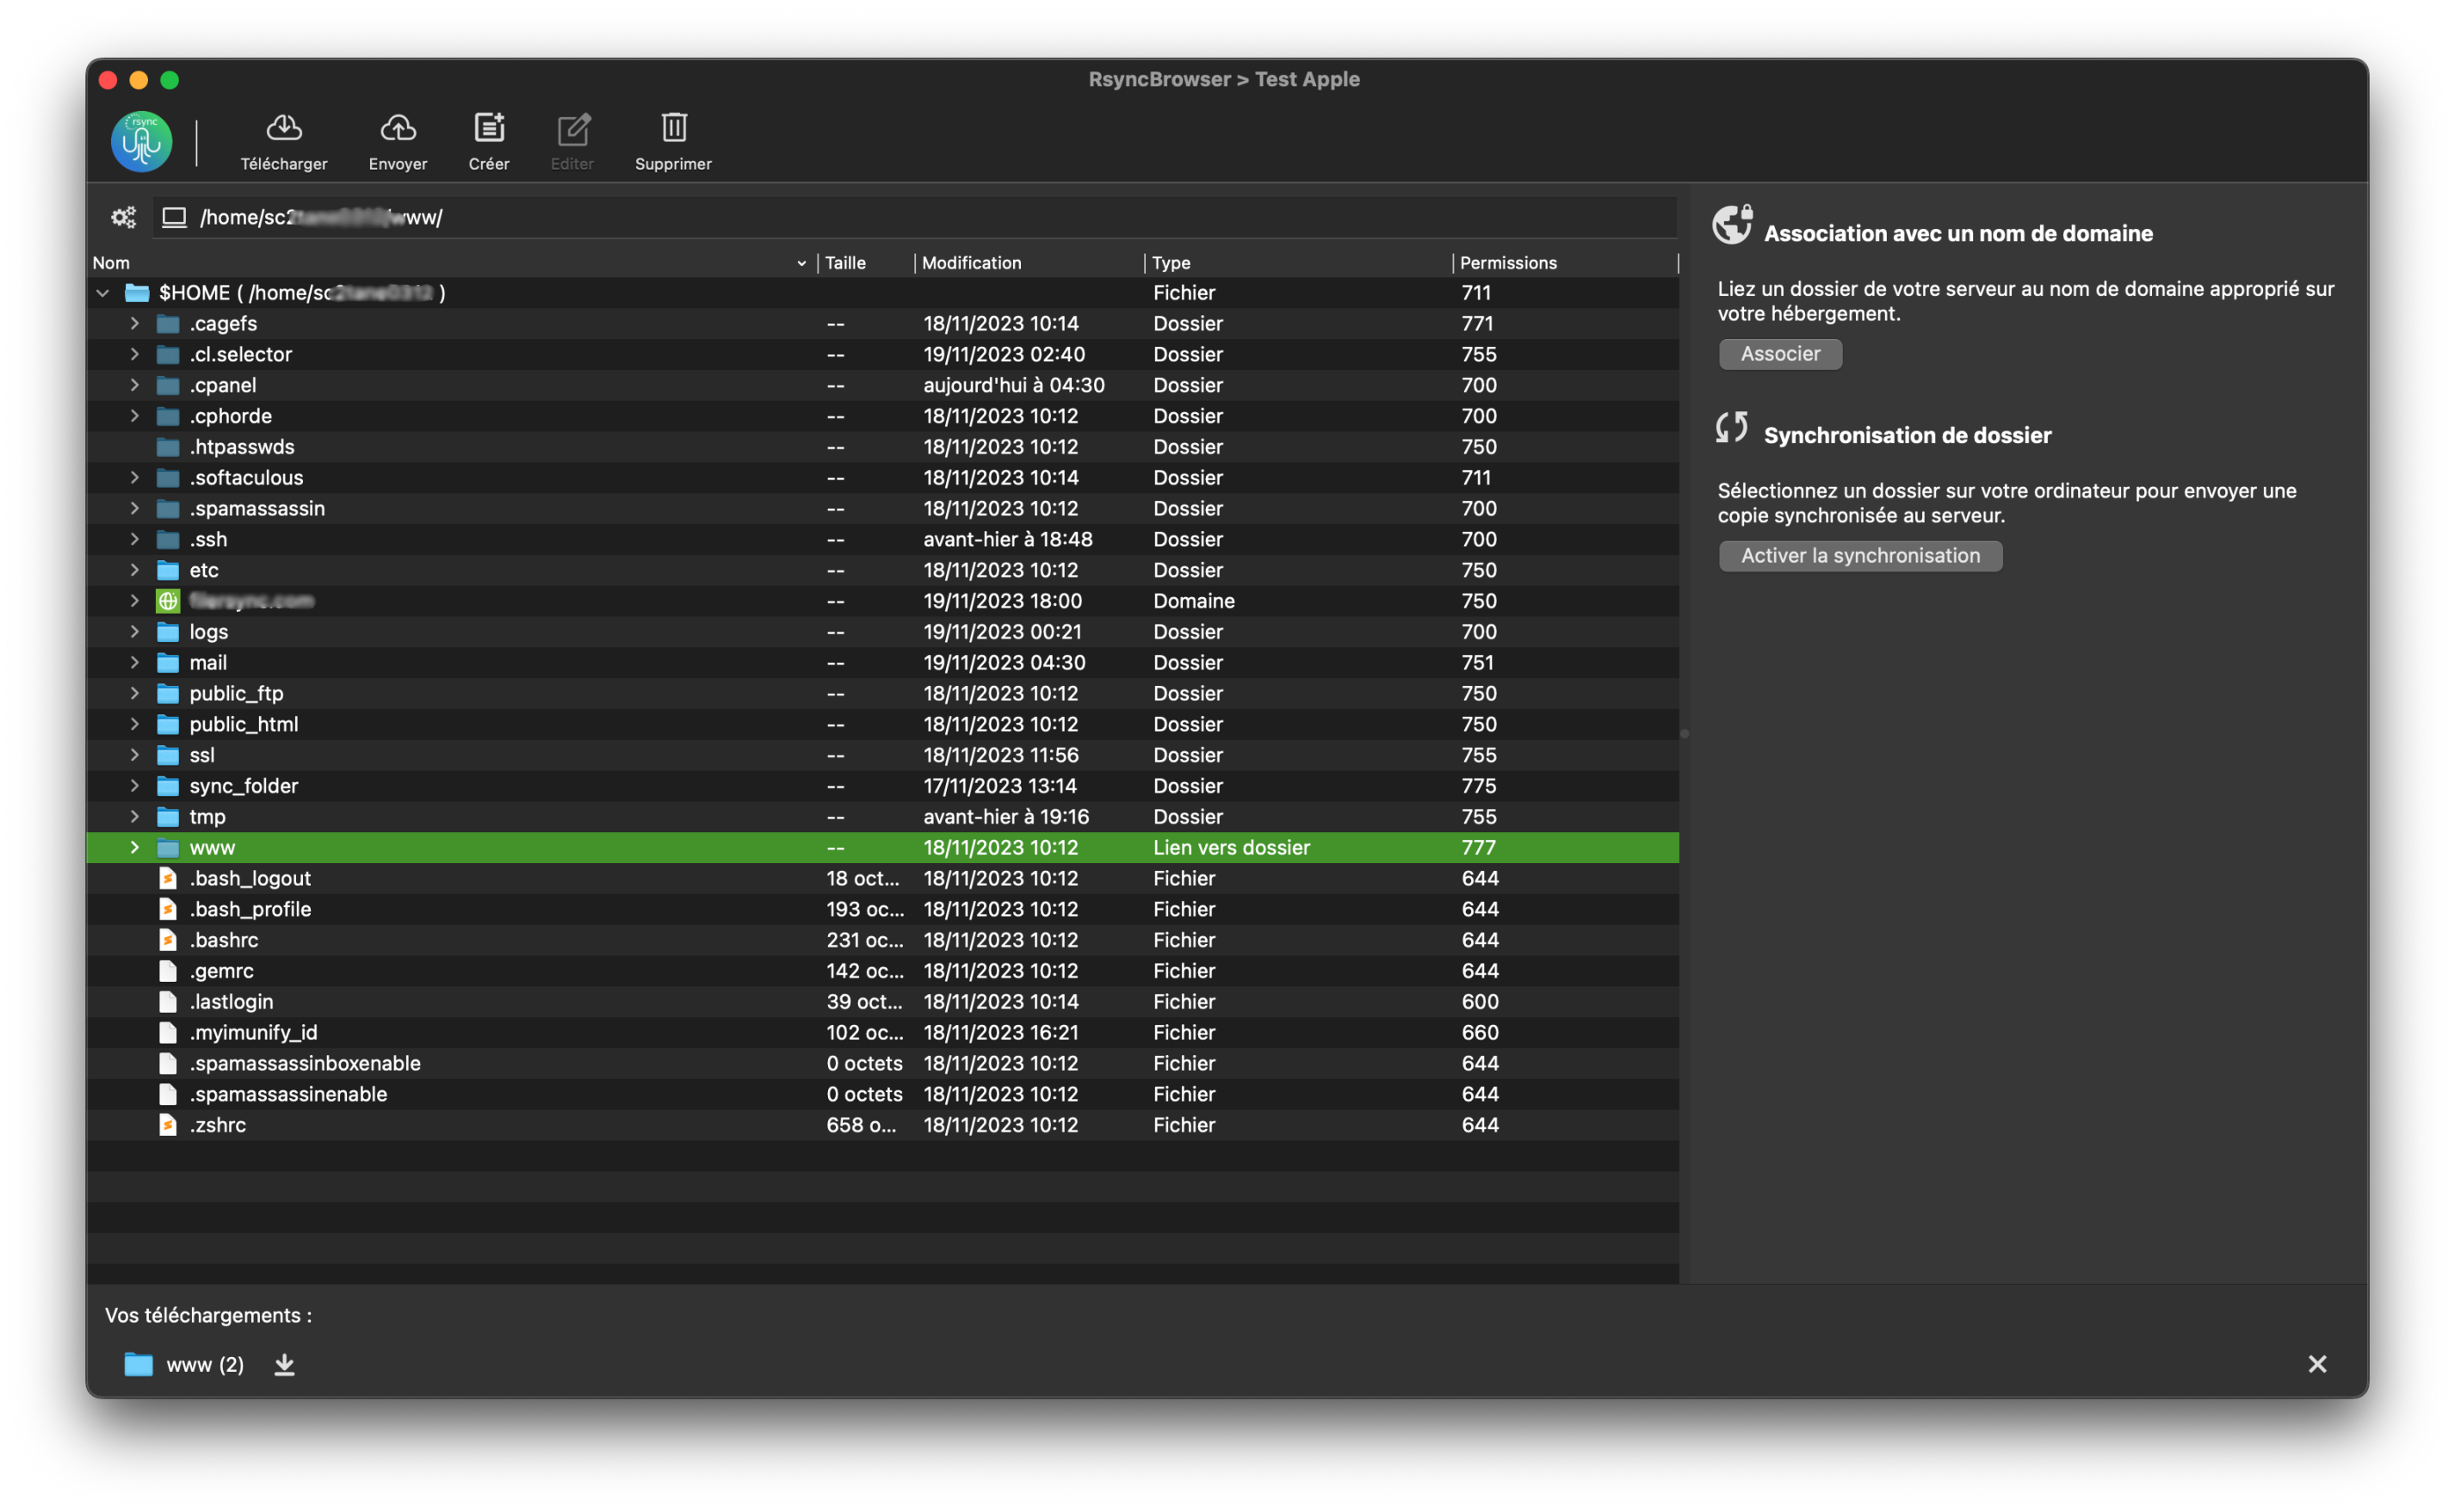Open the gear settings icon by the path

pos(123,217)
